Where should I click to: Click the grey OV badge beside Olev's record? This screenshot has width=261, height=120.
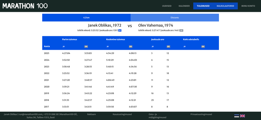point(181,30)
